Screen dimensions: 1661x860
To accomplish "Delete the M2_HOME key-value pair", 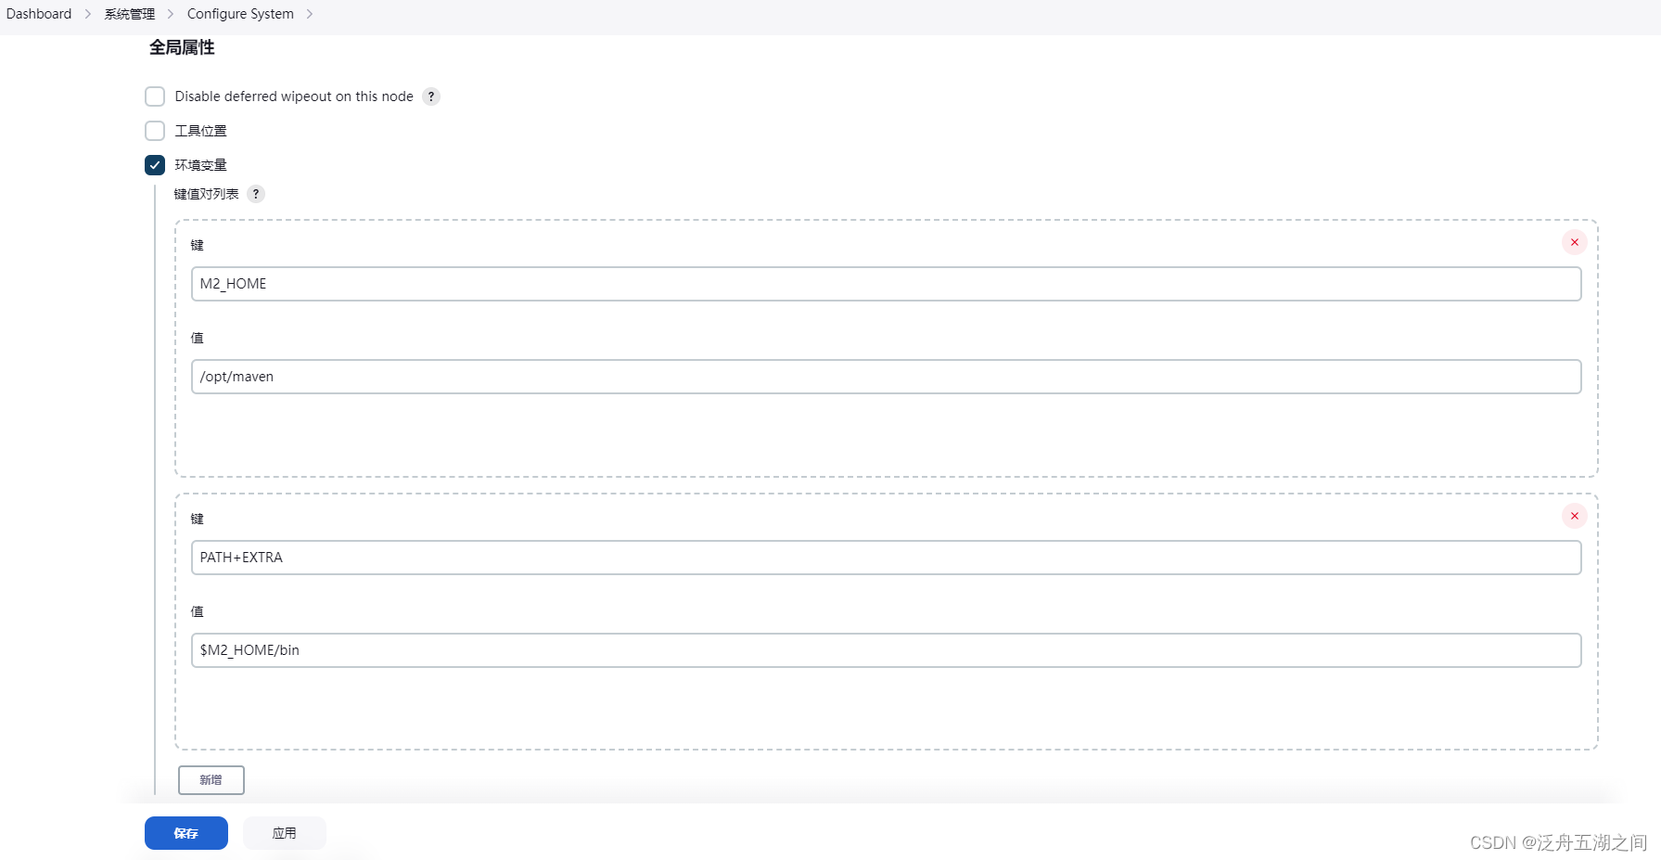I will click(x=1574, y=242).
